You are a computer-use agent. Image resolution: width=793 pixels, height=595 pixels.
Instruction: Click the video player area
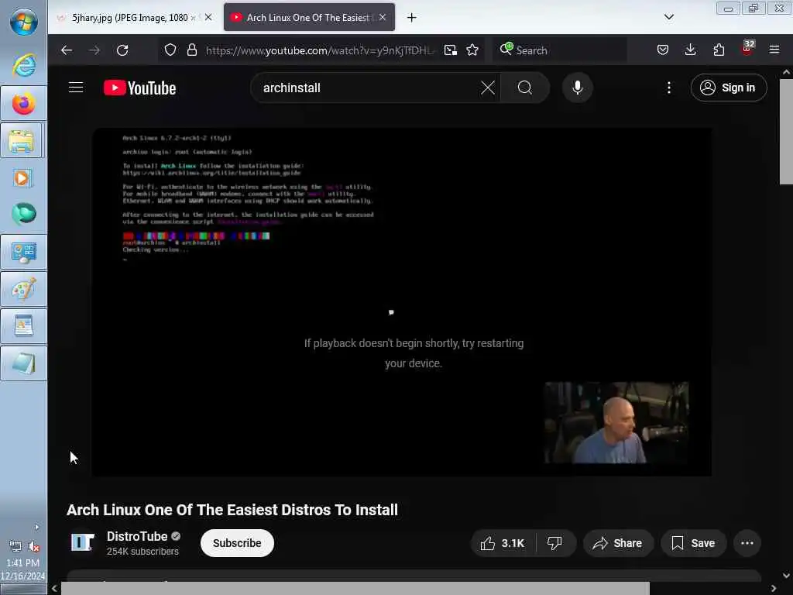(402, 302)
